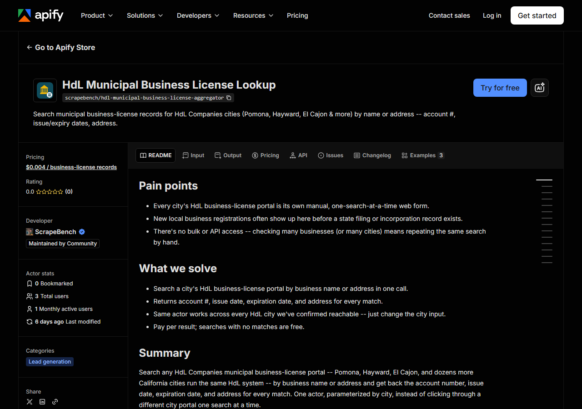The image size is (582, 409).
Task: Click '1 Monthly active users' text
Action: [x=64, y=309]
